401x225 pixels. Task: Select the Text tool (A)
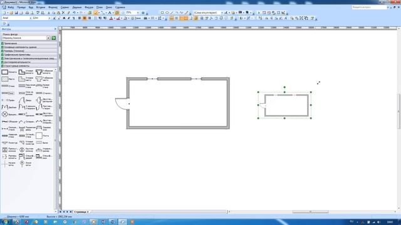pyautogui.click(x=110, y=12)
